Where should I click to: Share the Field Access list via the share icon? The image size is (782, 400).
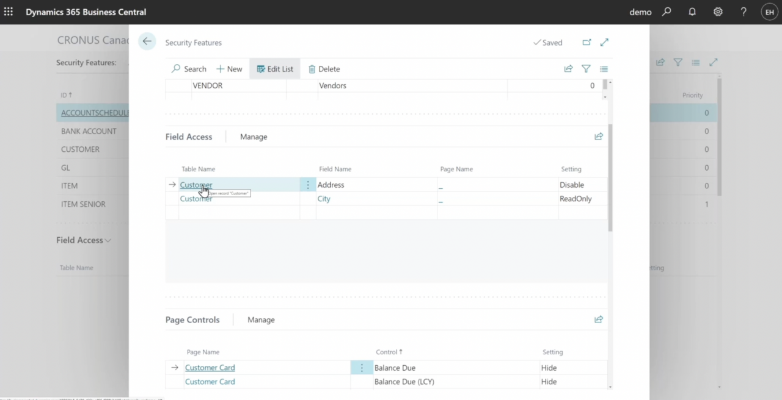click(x=599, y=136)
